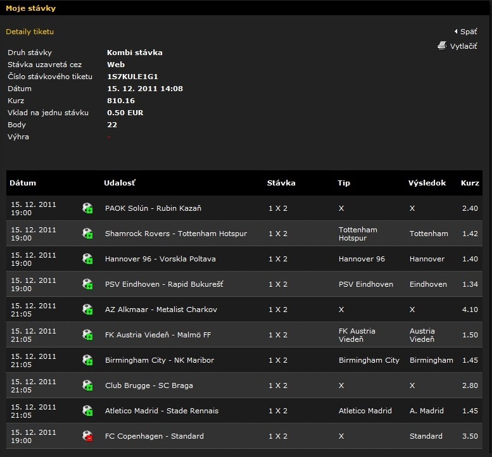The height and width of the screenshot is (457, 492).
Task: Click the Birmingham City match status icon
Action: coord(87,360)
